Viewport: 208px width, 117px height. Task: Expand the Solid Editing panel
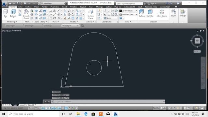(41, 22)
